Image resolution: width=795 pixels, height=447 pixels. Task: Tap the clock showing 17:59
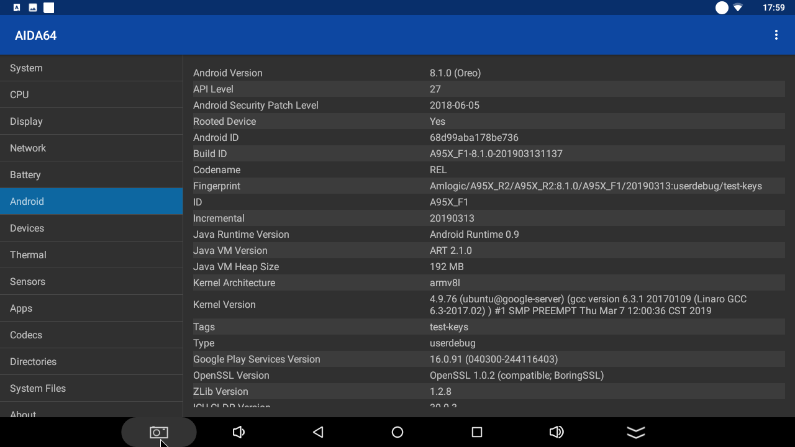(x=774, y=7)
